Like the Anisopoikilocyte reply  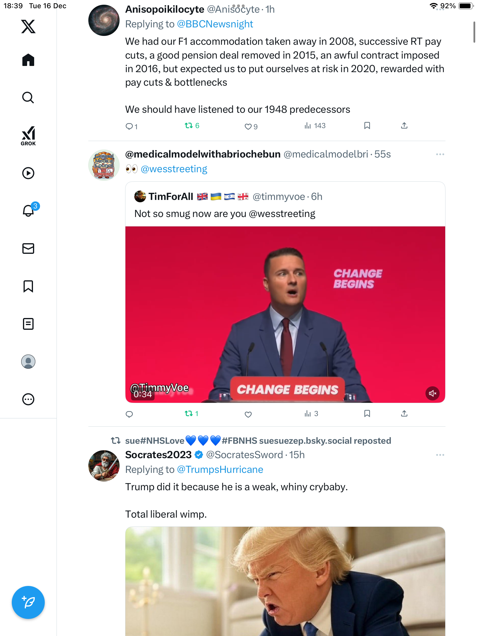click(x=248, y=127)
